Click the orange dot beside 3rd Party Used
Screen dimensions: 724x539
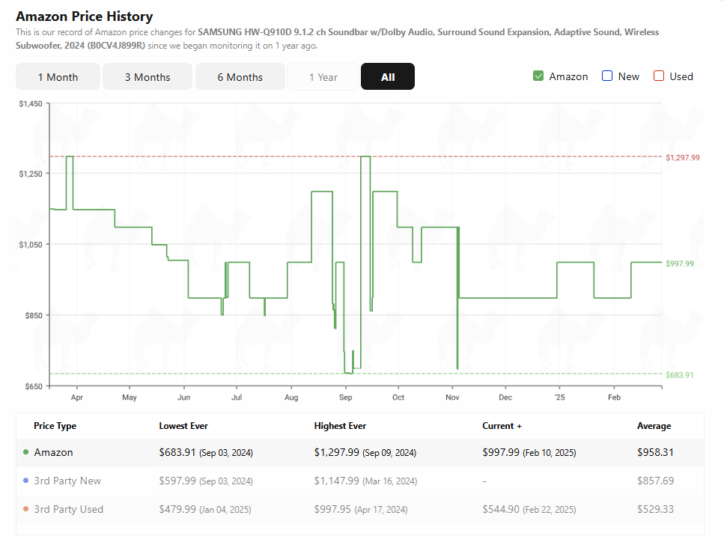(26, 509)
